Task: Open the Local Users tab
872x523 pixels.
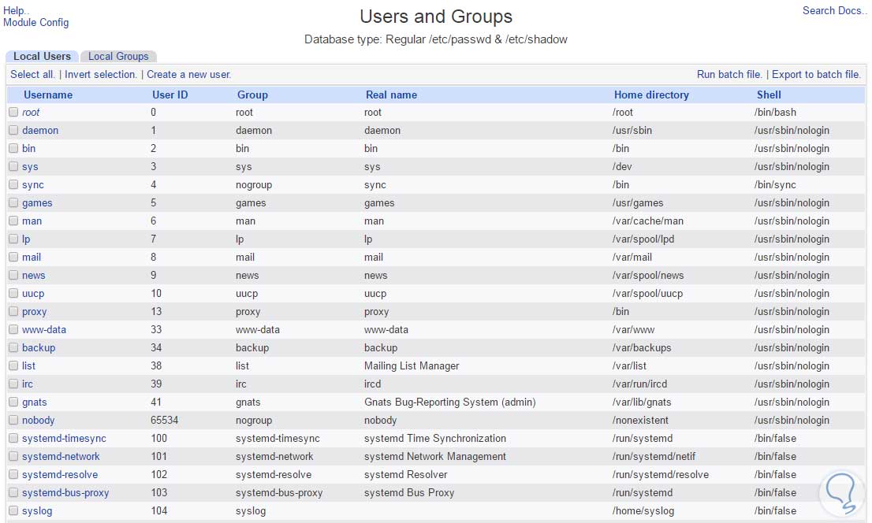Action: pyautogui.click(x=42, y=56)
